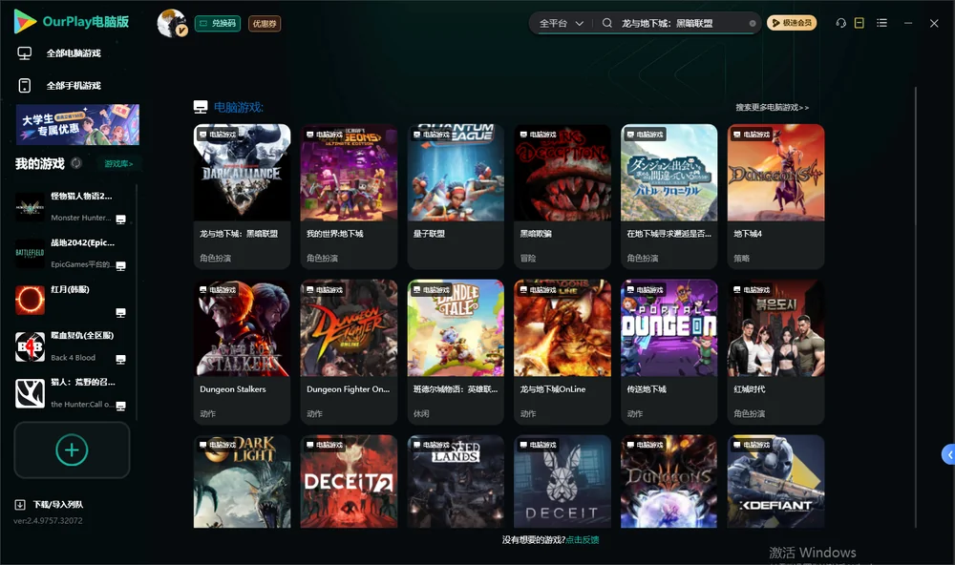The height and width of the screenshot is (565, 955).
Task: Click 搜索更多电脑游戏>> link
Action: point(772,107)
